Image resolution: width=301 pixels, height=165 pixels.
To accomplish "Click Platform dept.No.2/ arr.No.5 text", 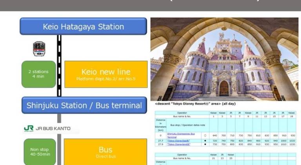I will [x=106, y=79].
